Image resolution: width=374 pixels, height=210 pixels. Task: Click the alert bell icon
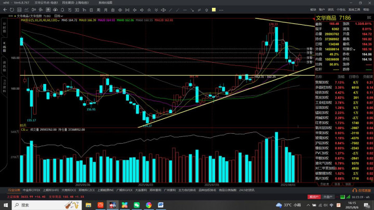(62, 10)
